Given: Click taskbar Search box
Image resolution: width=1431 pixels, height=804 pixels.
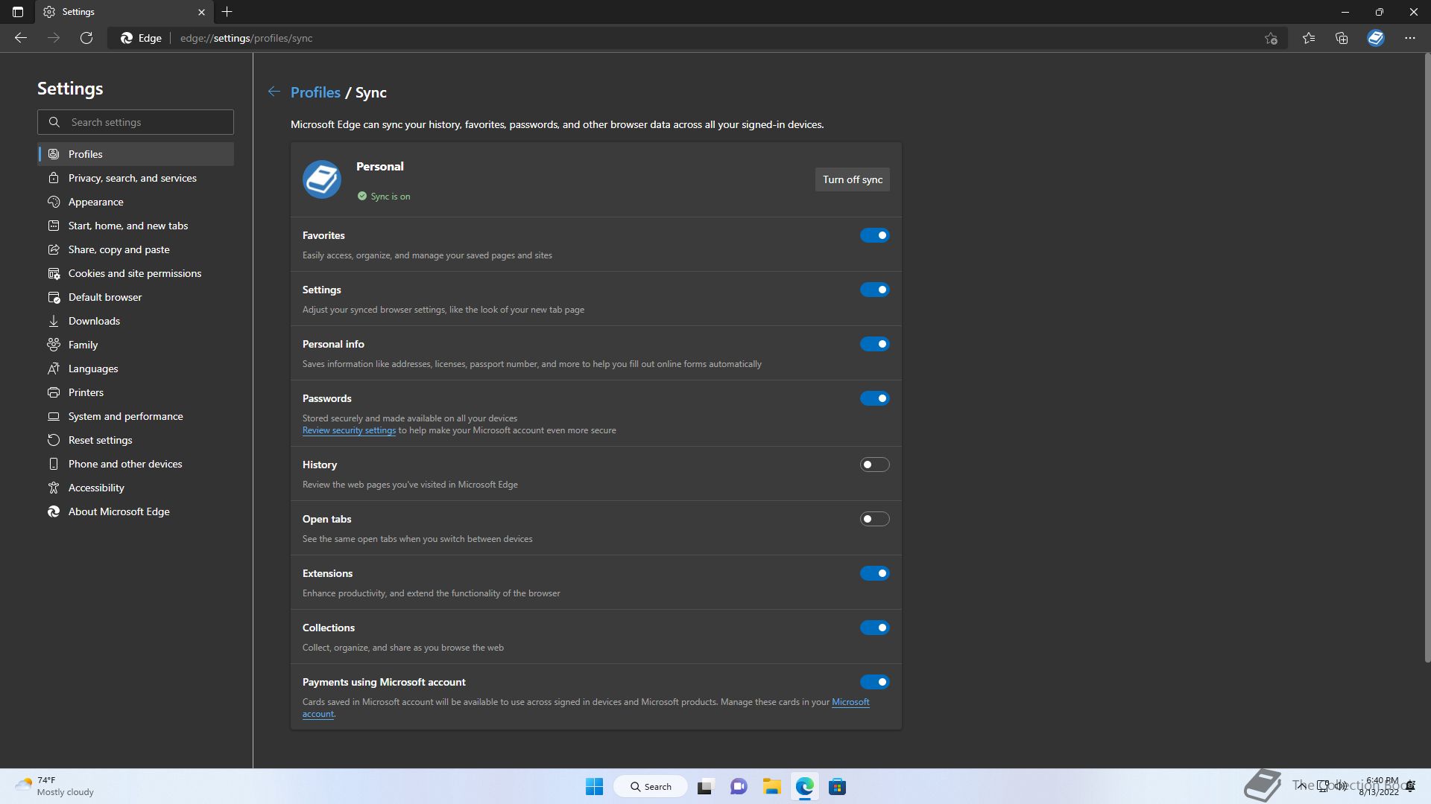Looking at the screenshot, I should pyautogui.click(x=650, y=786).
